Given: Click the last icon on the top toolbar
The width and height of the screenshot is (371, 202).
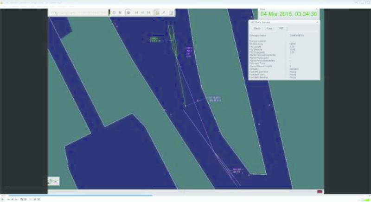Looking at the screenshot, I should 171,13.
